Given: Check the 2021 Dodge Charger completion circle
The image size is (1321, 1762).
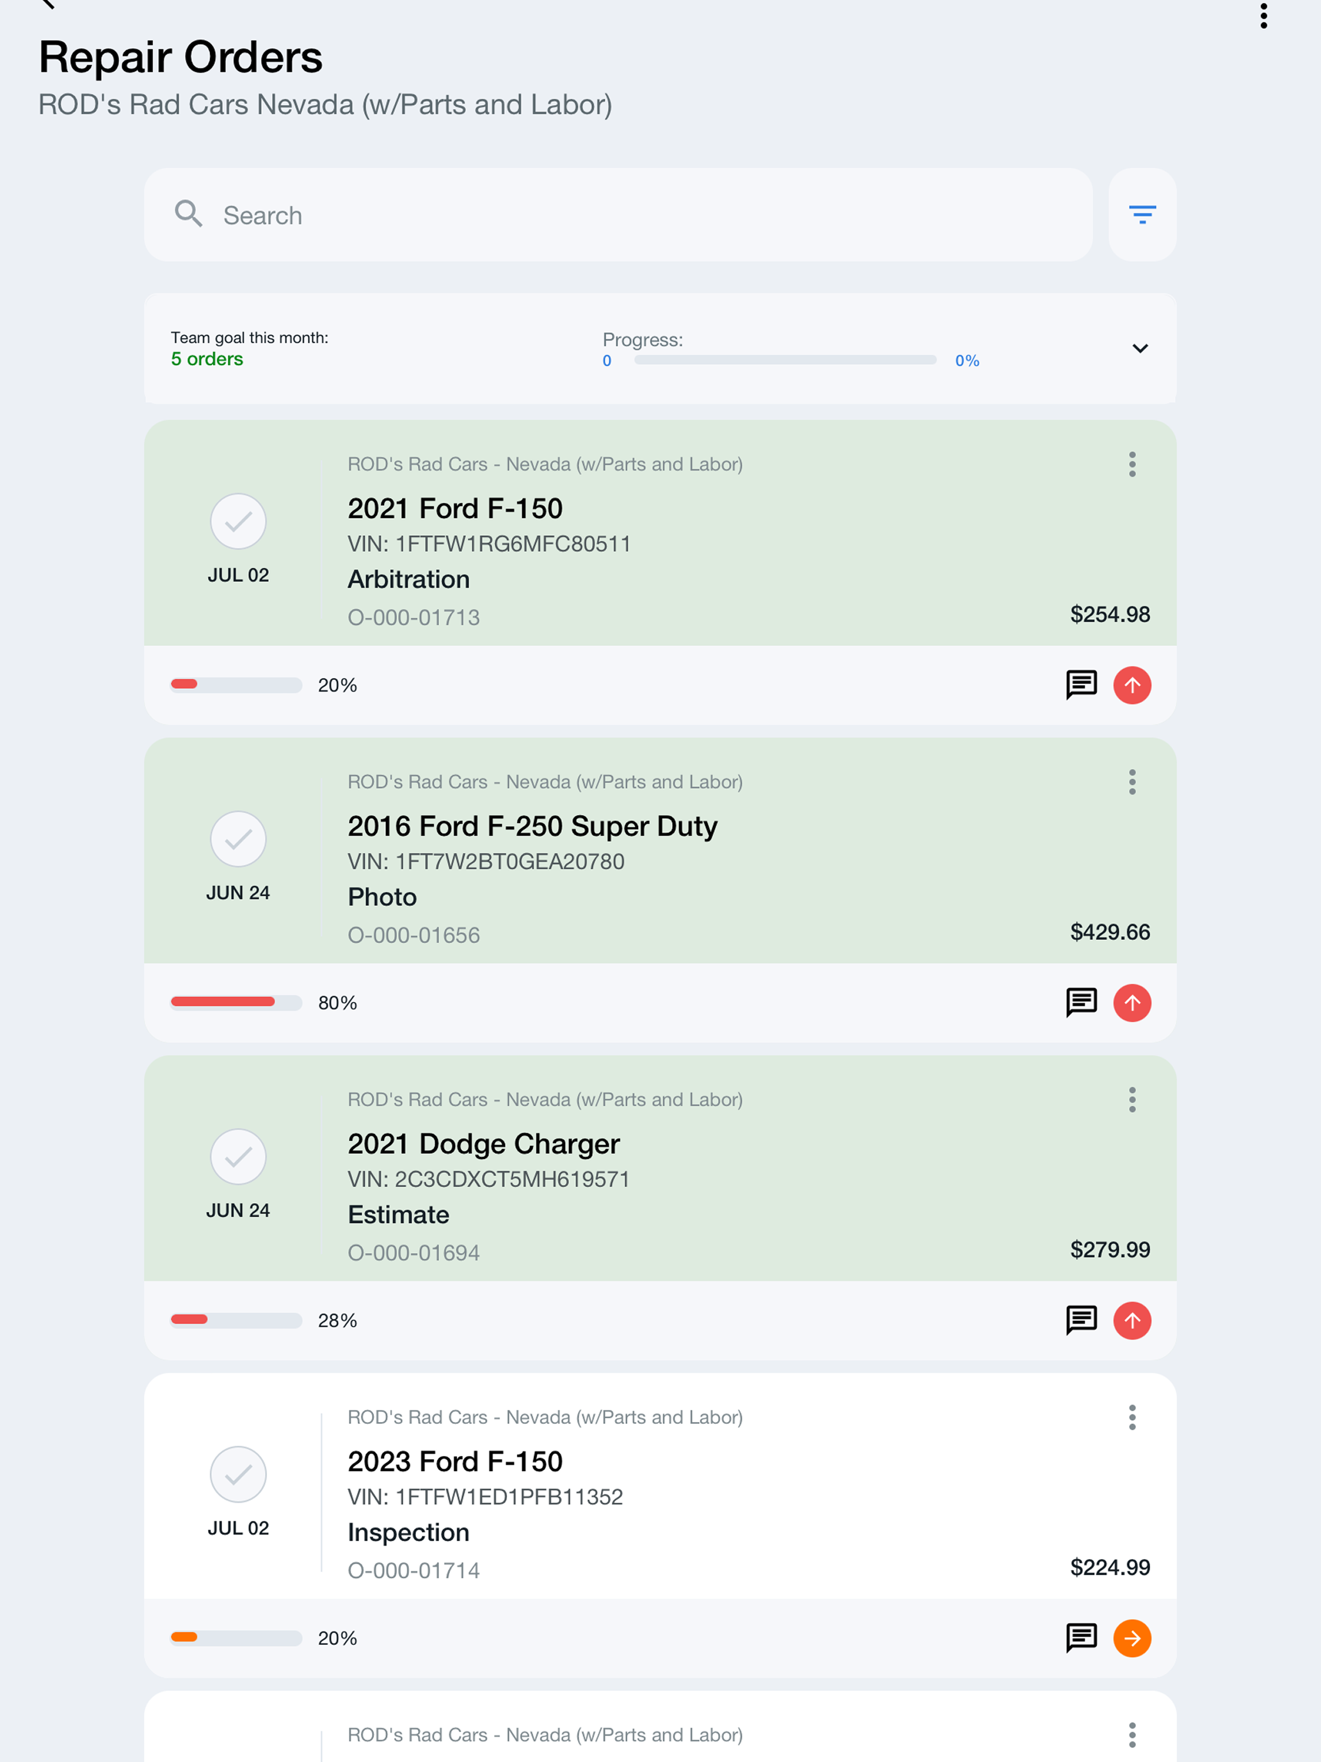Looking at the screenshot, I should 238,1158.
